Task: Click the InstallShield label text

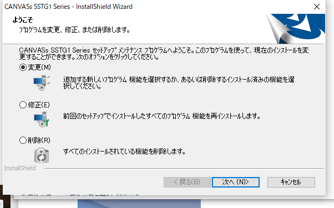Action: pos(20,168)
